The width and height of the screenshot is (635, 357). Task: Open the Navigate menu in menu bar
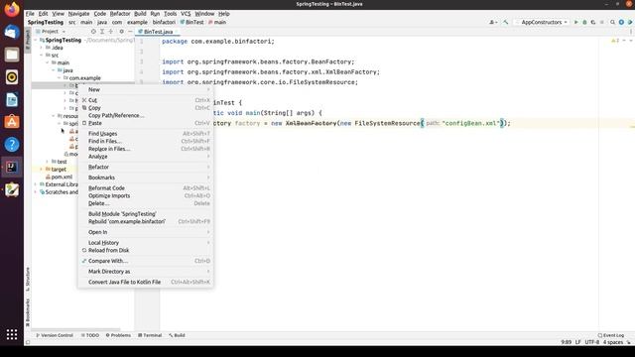(78, 14)
